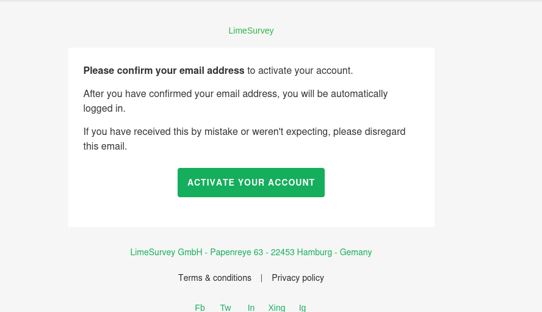Open the Ig social link
542x312 pixels.
pyautogui.click(x=302, y=308)
